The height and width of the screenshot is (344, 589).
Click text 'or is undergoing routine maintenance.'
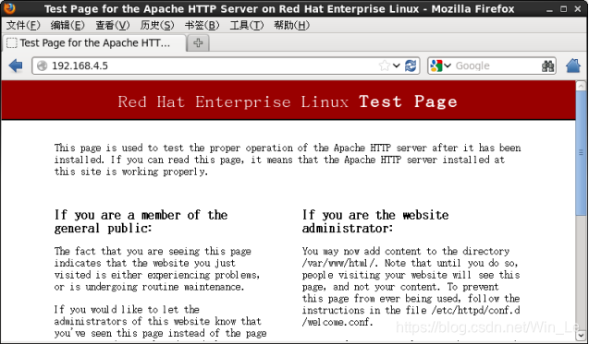149,287
